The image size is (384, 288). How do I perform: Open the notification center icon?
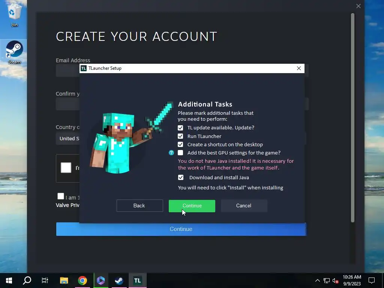(372, 280)
